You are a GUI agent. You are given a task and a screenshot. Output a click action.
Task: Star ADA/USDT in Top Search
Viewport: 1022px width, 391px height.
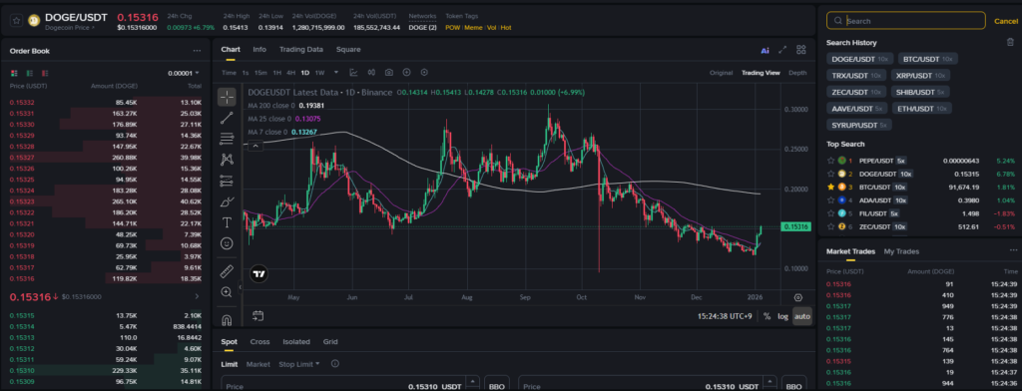tap(831, 200)
